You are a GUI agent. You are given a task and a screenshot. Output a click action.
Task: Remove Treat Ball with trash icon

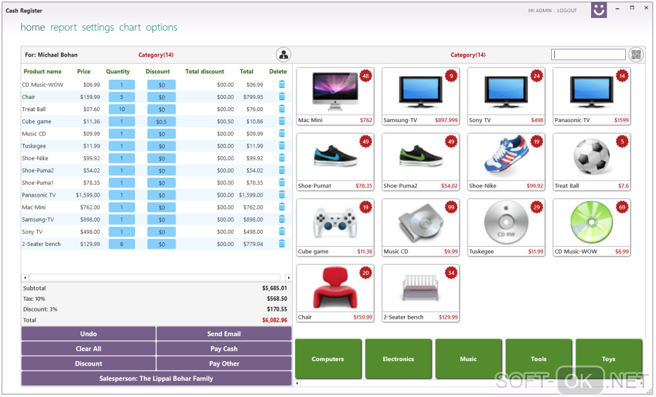(x=282, y=109)
